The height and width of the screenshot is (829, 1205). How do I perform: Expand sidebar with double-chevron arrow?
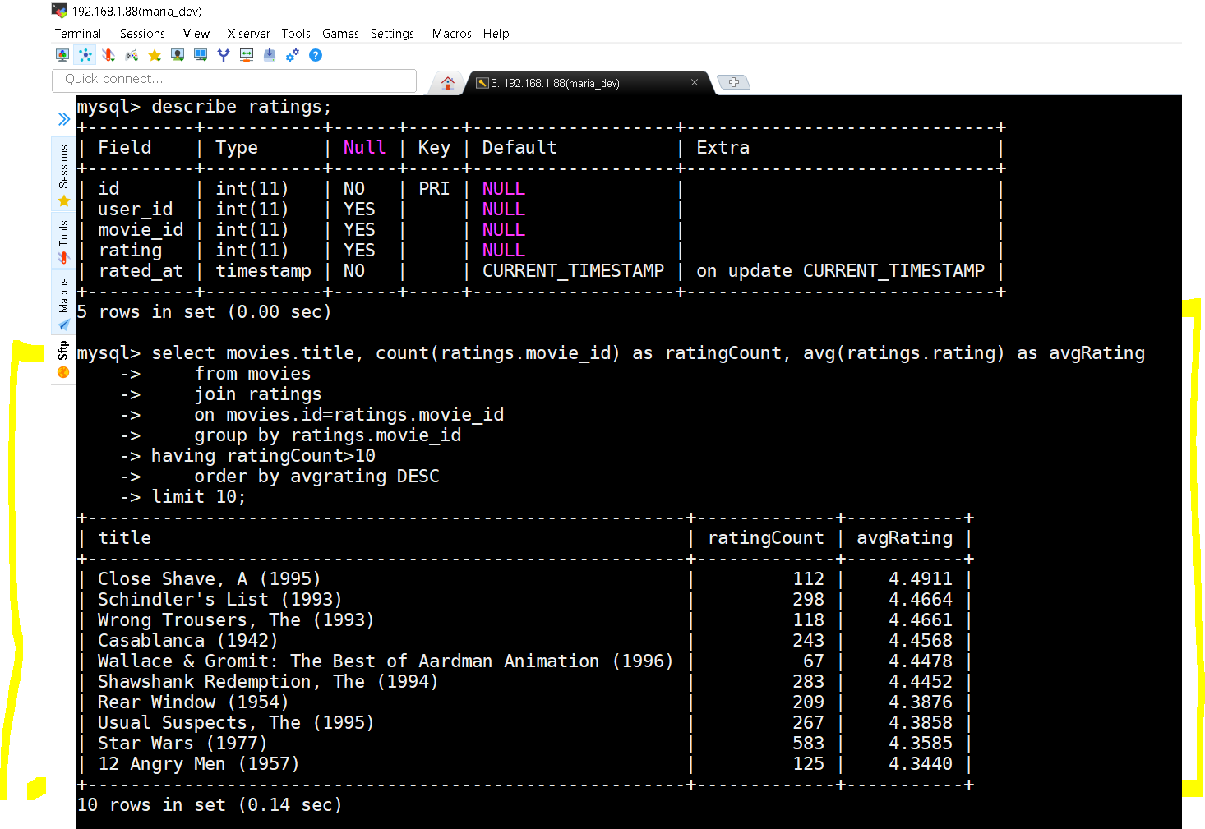[x=64, y=119]
